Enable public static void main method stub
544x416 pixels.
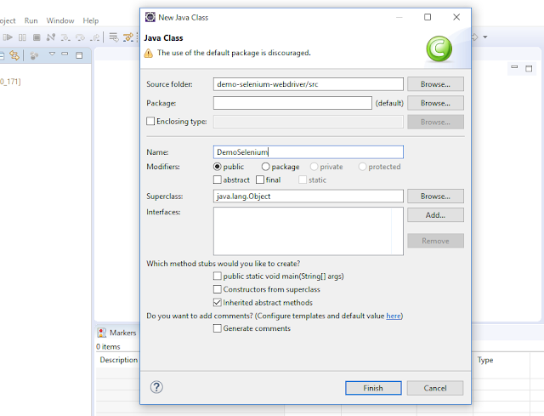tap(218, 276)
